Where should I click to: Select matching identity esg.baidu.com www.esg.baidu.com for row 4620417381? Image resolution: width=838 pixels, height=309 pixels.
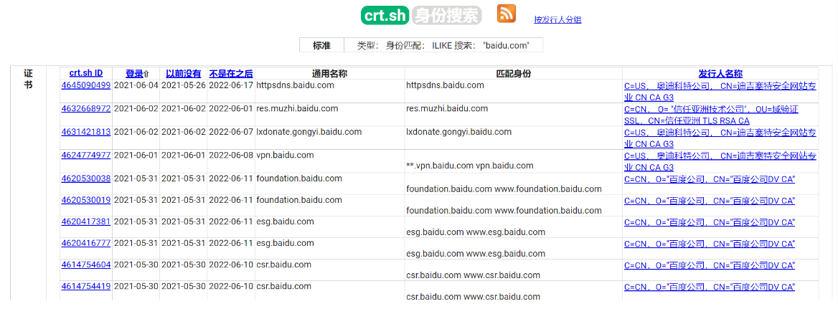pos(476,232)
